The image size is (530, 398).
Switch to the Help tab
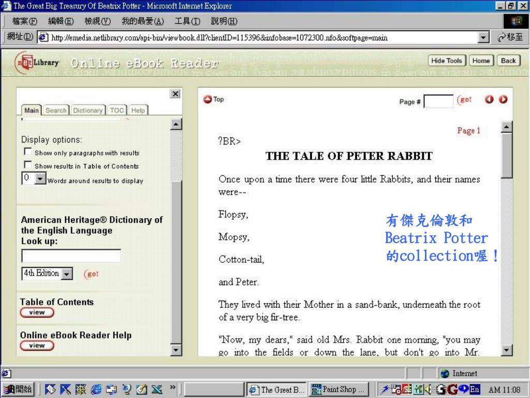point(138,110)
